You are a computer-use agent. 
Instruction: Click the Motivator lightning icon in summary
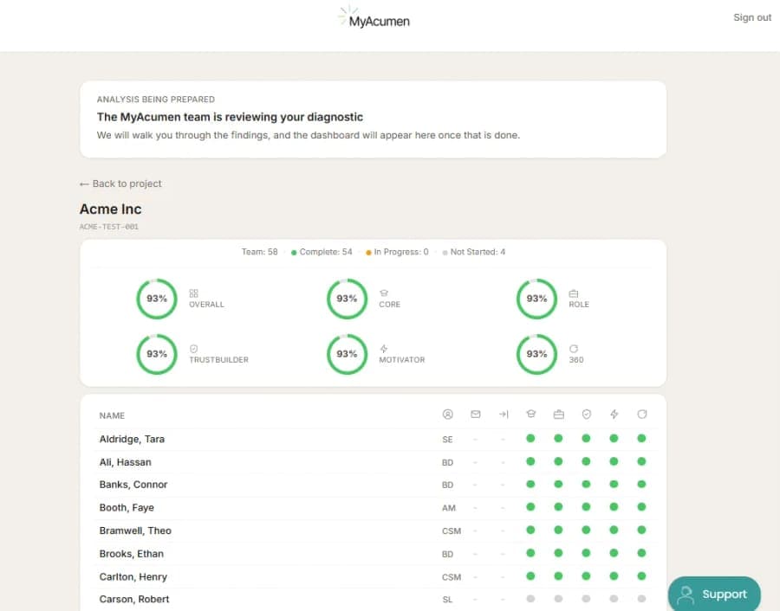(384, 349)
